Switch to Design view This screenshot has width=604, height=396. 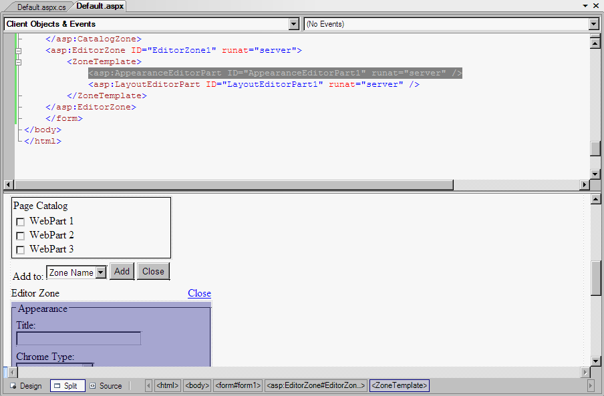point(26,385)
